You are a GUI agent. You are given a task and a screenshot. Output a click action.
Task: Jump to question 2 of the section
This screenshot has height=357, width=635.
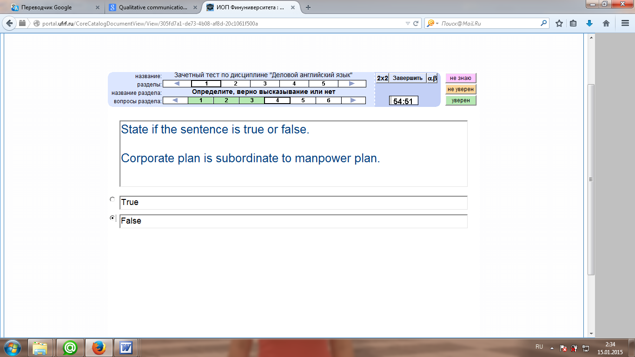point(226,100)
